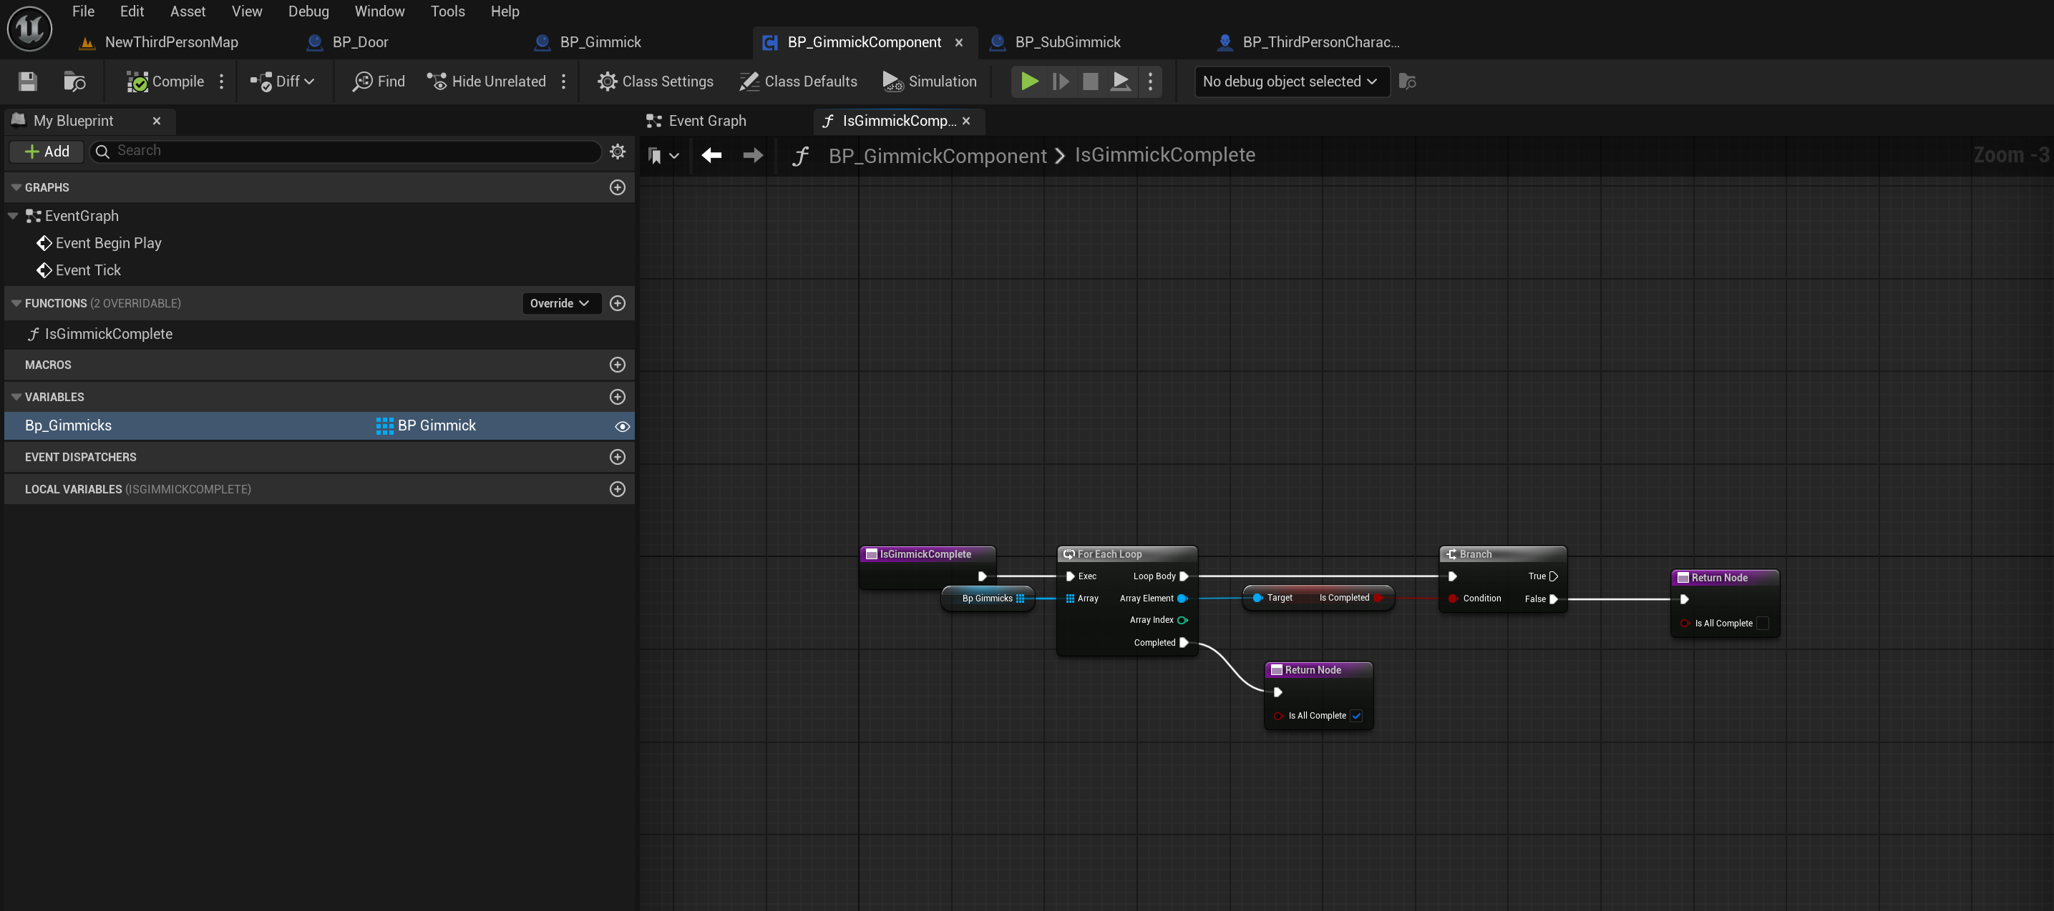Check Is All Complete on right Return Node

click(1763, 624)
